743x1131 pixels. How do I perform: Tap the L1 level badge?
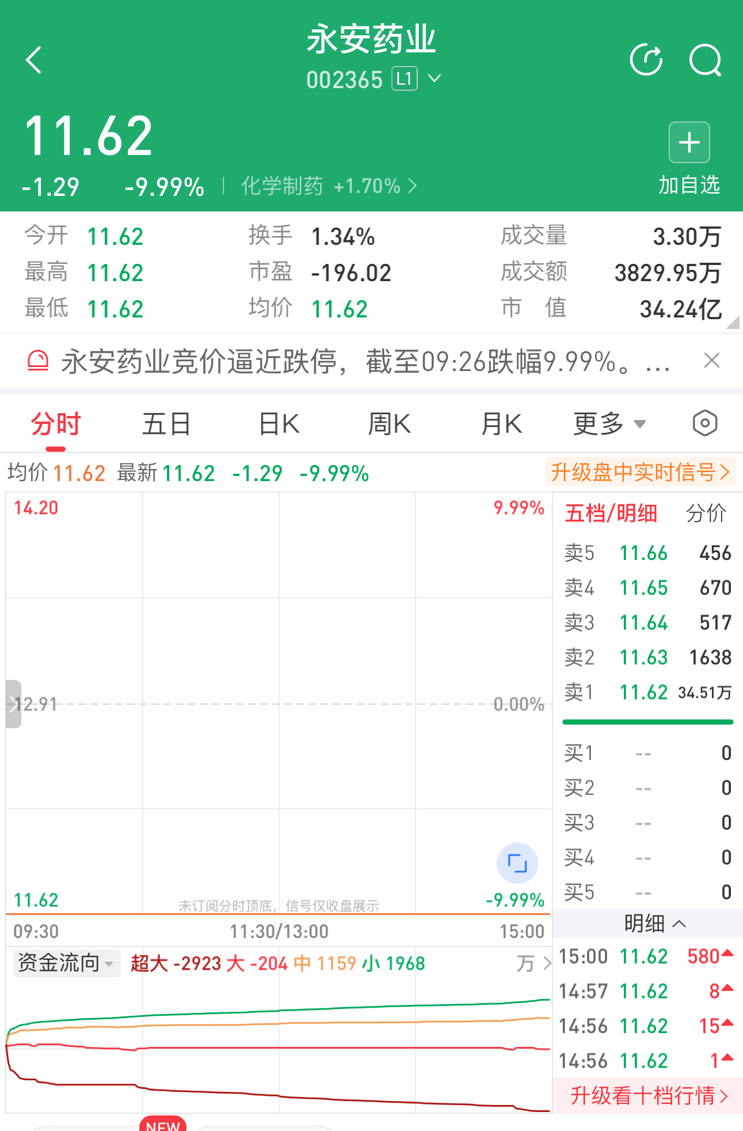click(404, 79)
